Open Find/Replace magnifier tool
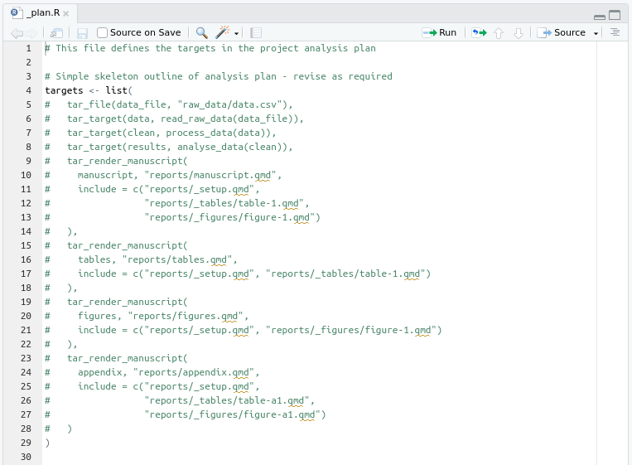 tap(201, 33)
